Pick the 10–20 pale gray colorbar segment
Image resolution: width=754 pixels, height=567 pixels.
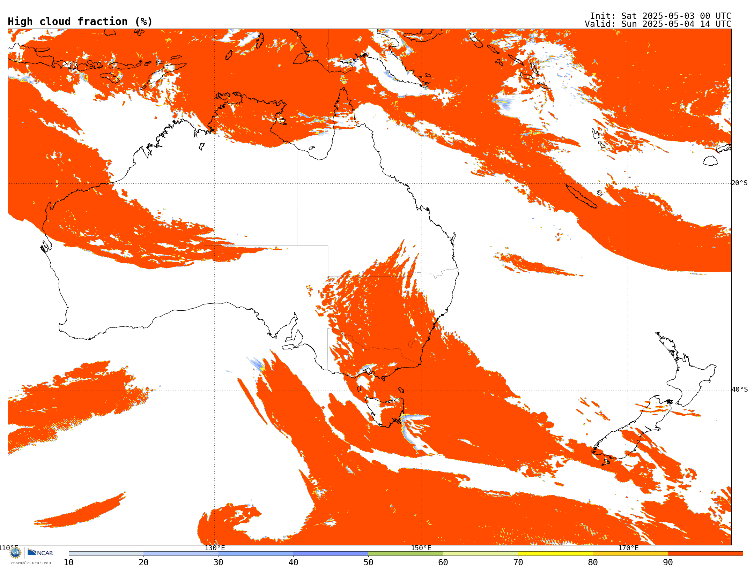pos(106,554)
